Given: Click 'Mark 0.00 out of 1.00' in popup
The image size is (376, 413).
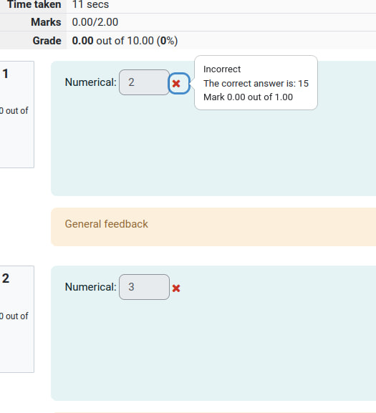Looking at the screenshot, I should click(x=248, y=97).
